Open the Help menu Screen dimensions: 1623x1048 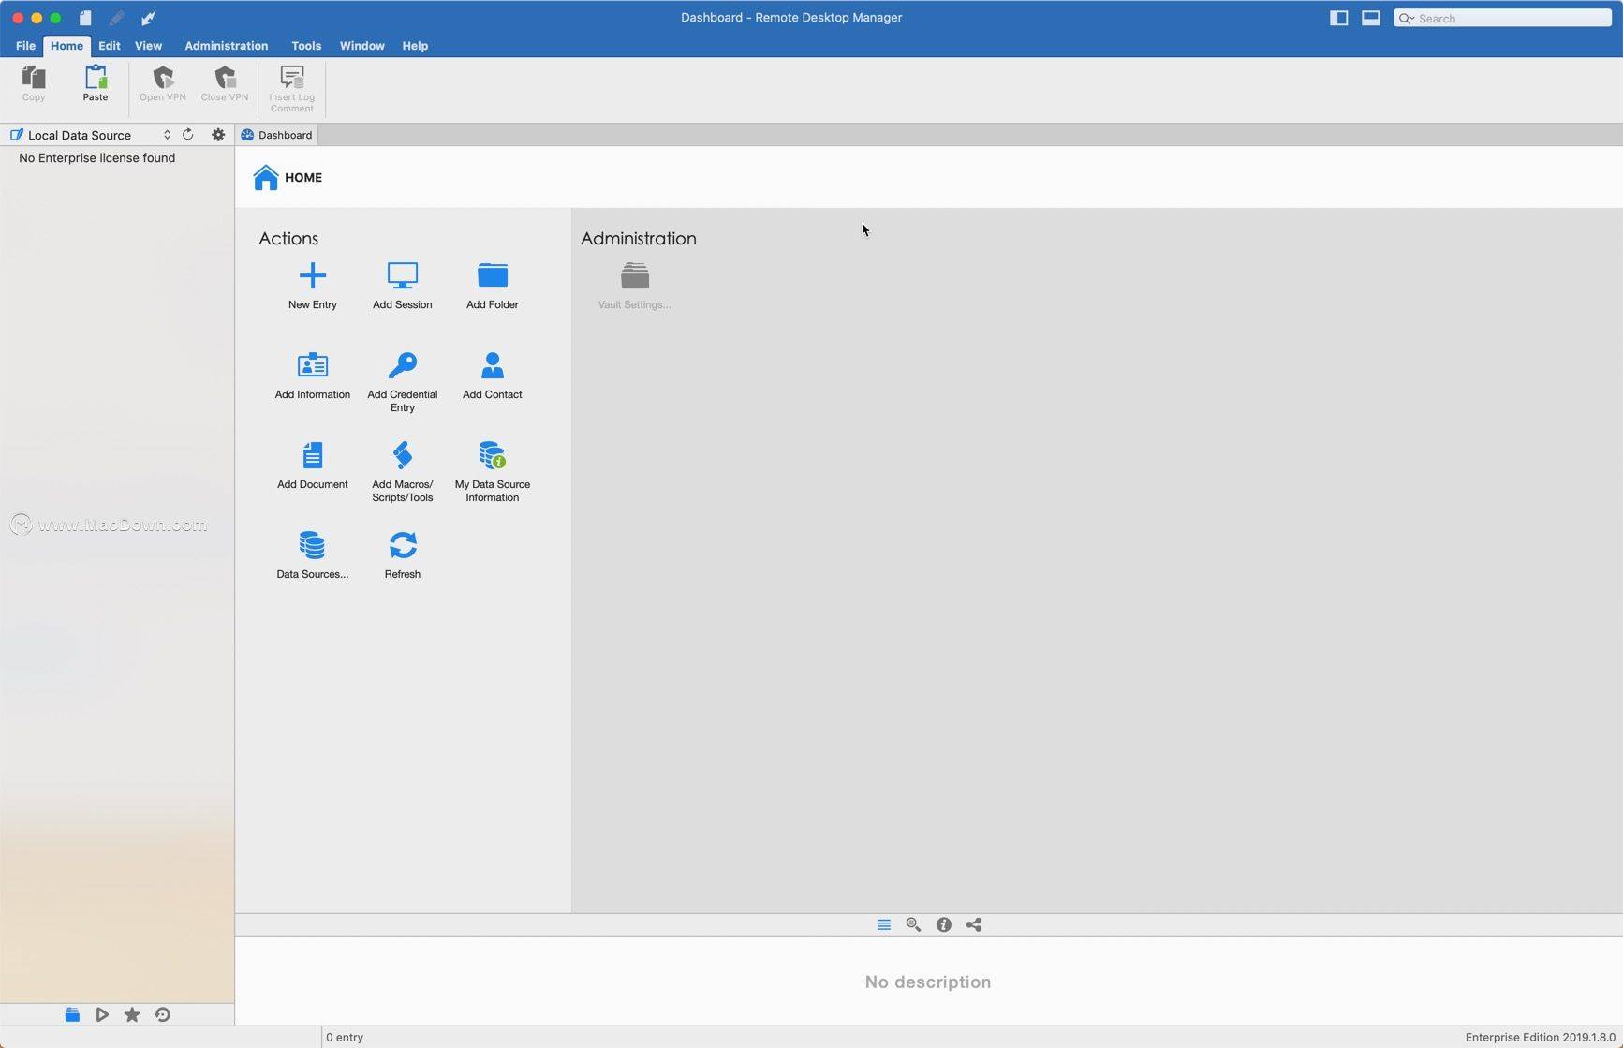click(415, 46)
